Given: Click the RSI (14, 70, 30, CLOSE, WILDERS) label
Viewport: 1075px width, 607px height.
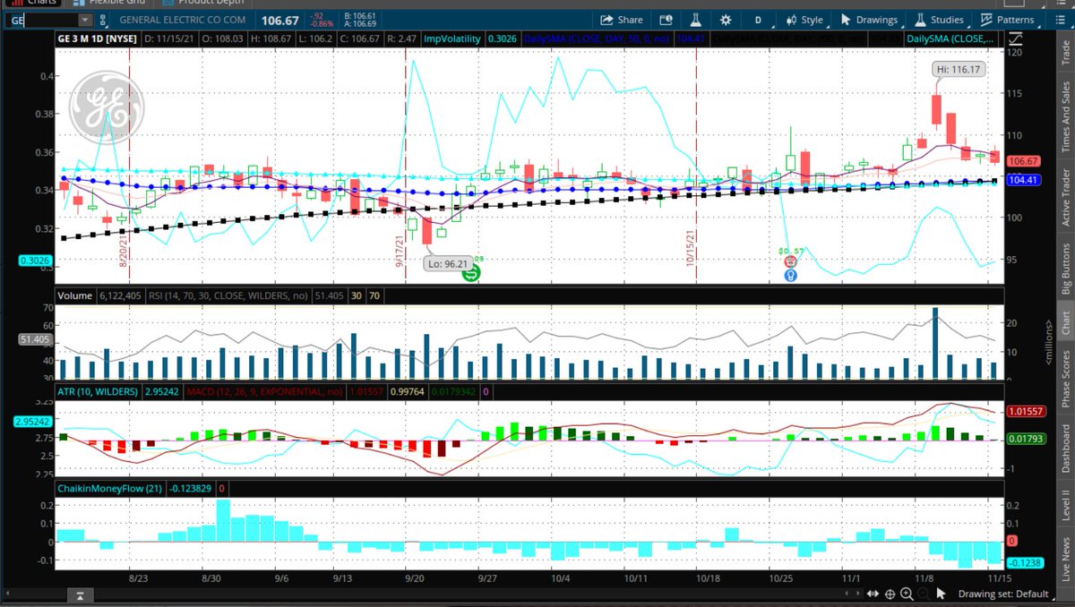Looking at the screenshot, I should tap(229, 295).
